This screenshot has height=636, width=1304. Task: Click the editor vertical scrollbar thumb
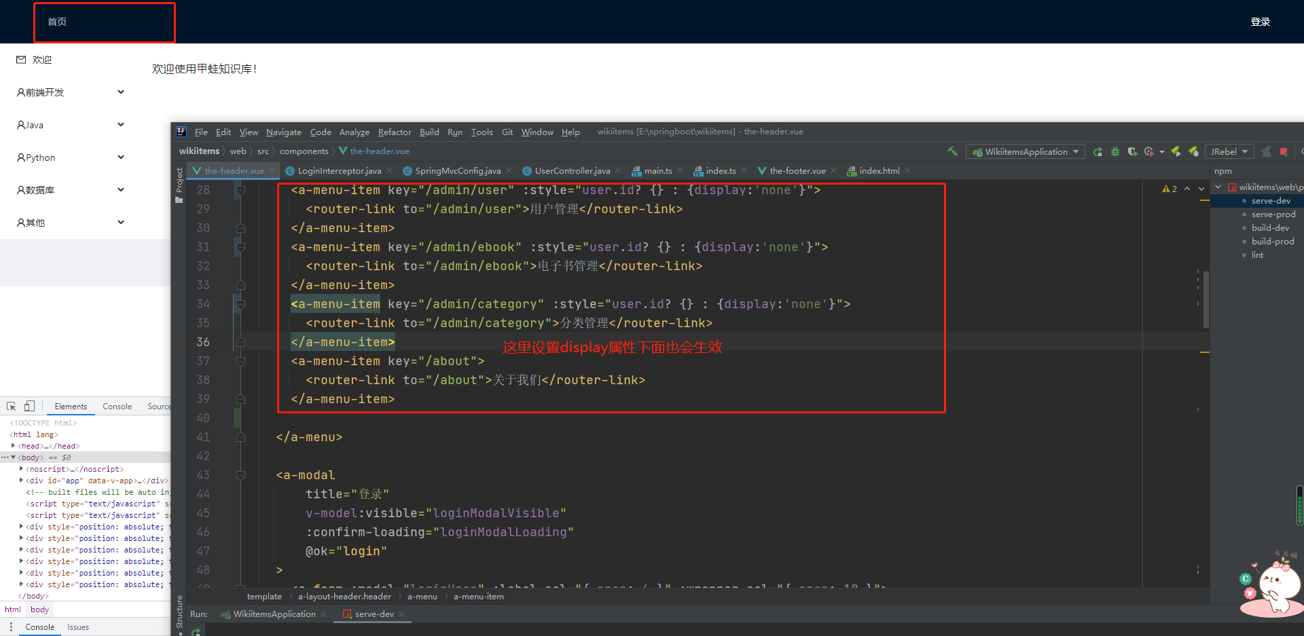coord(1206,299)
